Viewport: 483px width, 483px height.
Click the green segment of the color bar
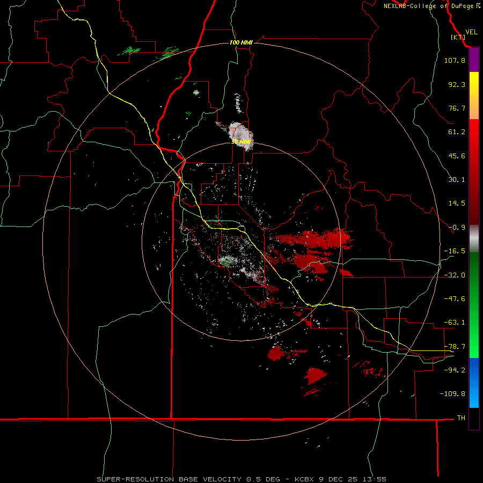click(x=474, y=305)
